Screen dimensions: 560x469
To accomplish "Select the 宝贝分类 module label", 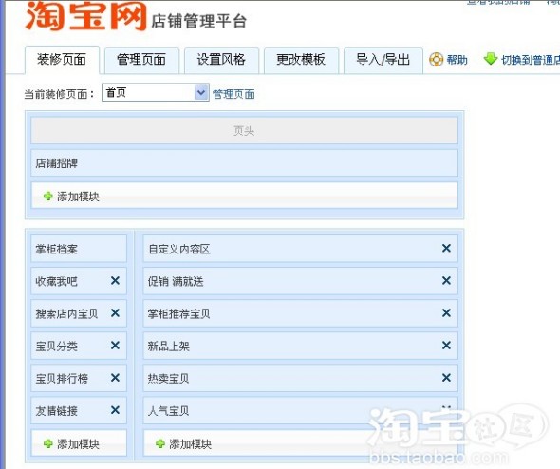I will [x=56, y=347].
